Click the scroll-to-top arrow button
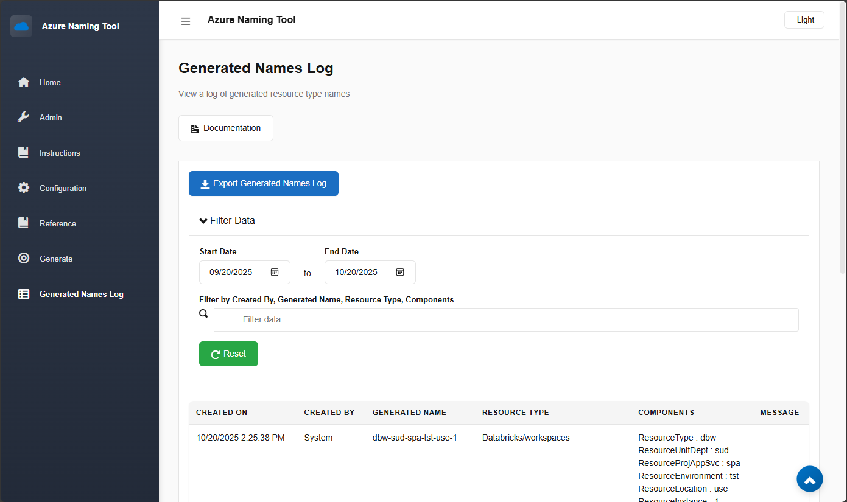 click(809, 479)
